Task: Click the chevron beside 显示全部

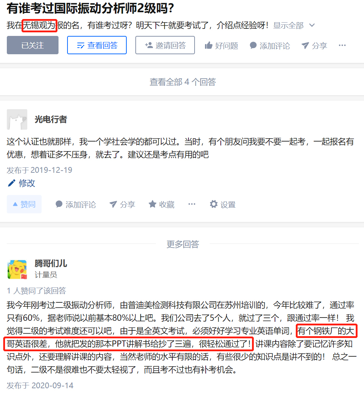Action: [312, 26]
